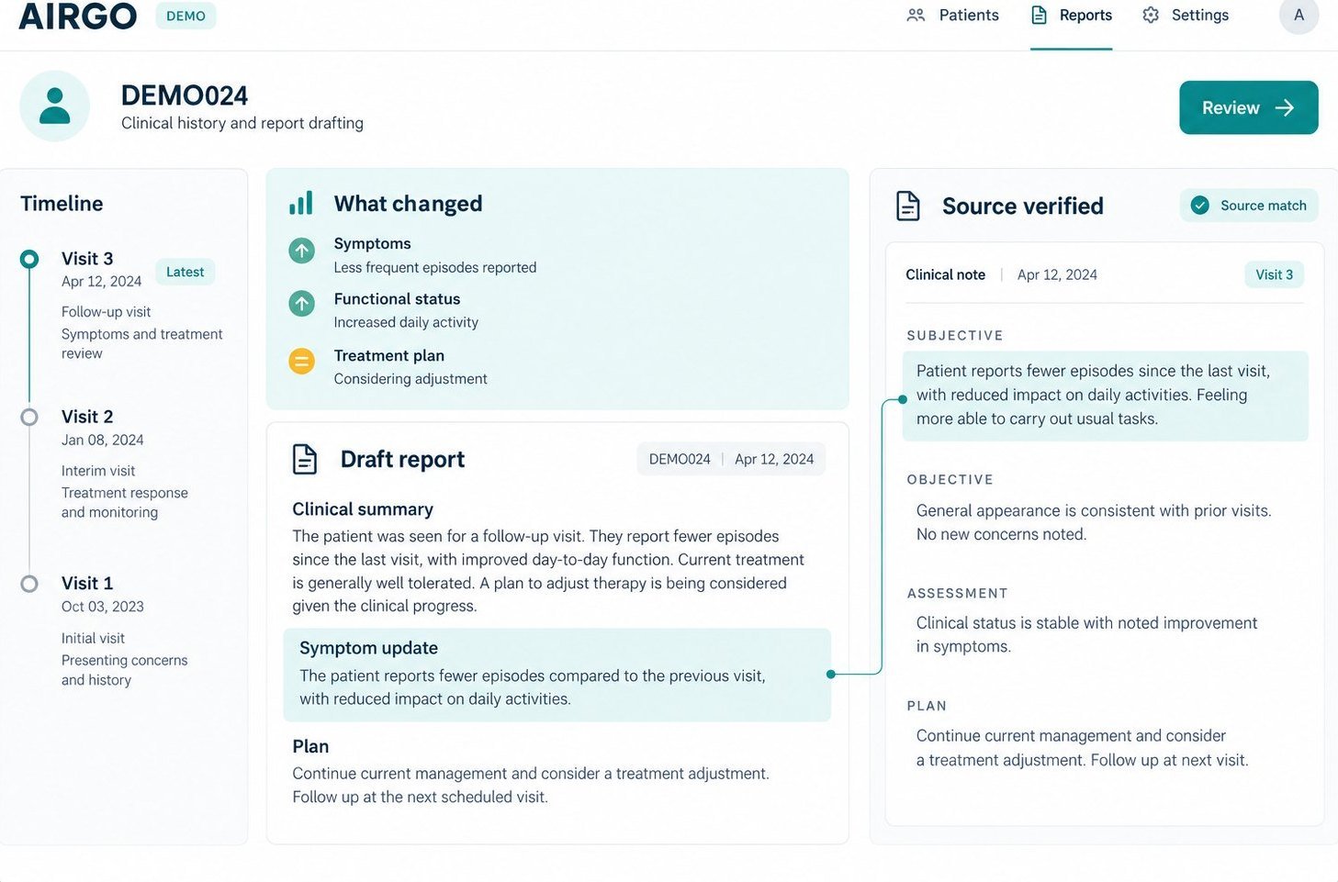Select the Visit 3 timeline marker
Image resolution: width=1338 pixels, height=882 pixels.
(x=29, y=259)
